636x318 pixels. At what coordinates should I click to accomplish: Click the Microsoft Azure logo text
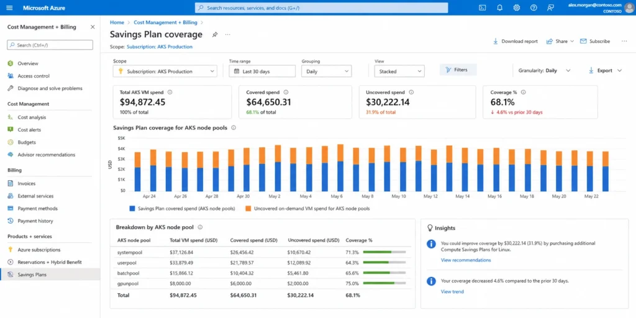(x=44, y=7)
